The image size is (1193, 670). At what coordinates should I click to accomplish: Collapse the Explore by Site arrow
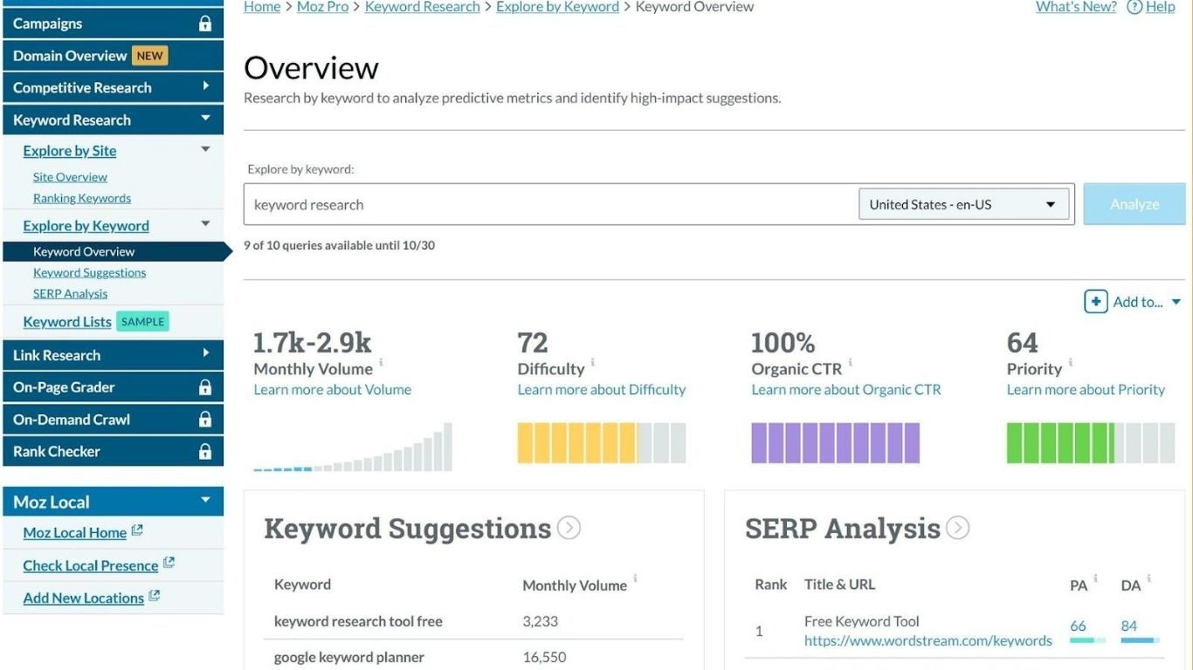point(205,149)
